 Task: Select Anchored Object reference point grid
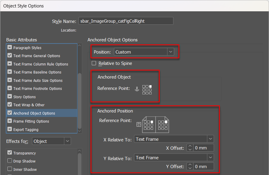point(147,90)
